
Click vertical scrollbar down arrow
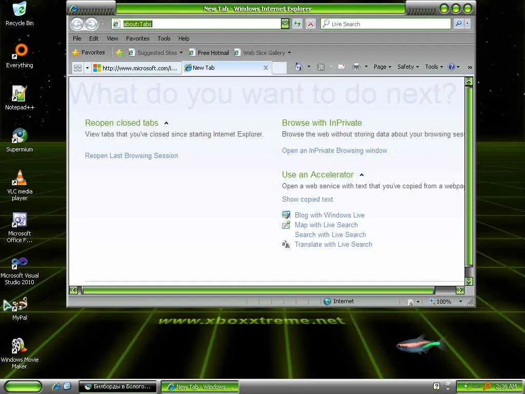469,282
